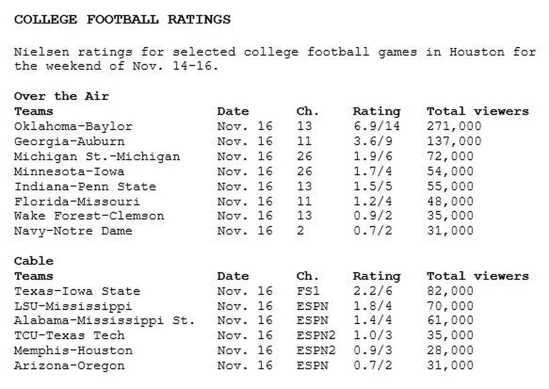This screenshot has height=389, width=549.
Task: Select the Michigan St.-Michigan game
Action: pyautogui.click(x=97, y=157)
